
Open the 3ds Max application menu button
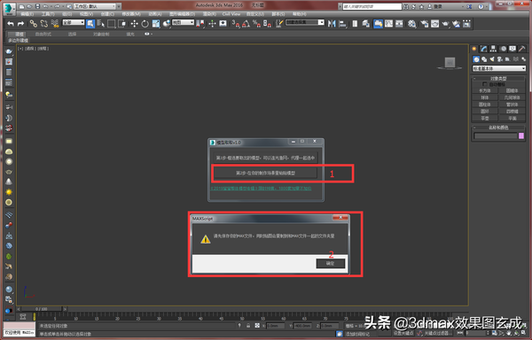(9, 9)
